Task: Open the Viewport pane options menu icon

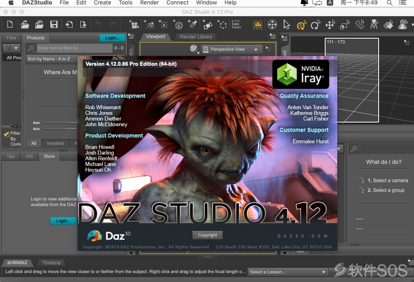Action: (x=273, y=36)
